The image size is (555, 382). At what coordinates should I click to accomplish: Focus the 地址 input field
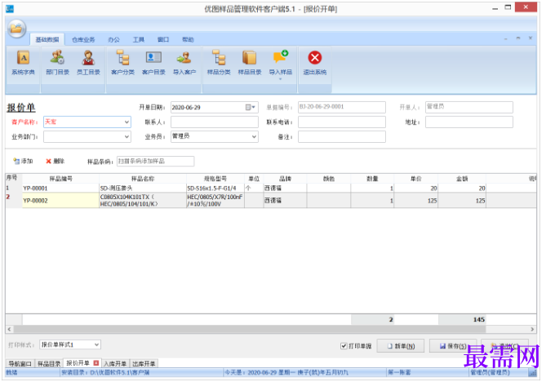469,122
